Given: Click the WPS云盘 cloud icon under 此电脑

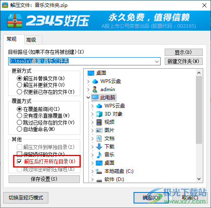Looking at the screenshot, I should point(99,106).
